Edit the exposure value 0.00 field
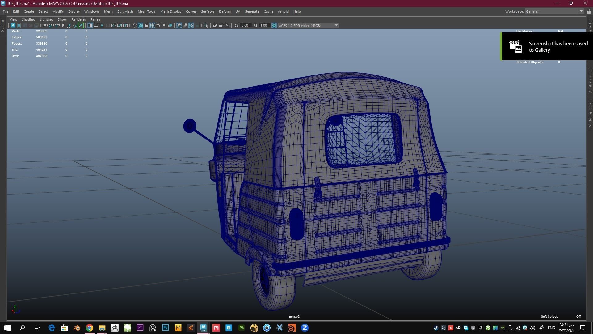593x334 pixels. coord(246,25)
